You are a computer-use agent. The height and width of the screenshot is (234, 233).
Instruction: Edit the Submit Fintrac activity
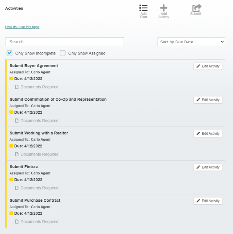(x=208, y=167)
